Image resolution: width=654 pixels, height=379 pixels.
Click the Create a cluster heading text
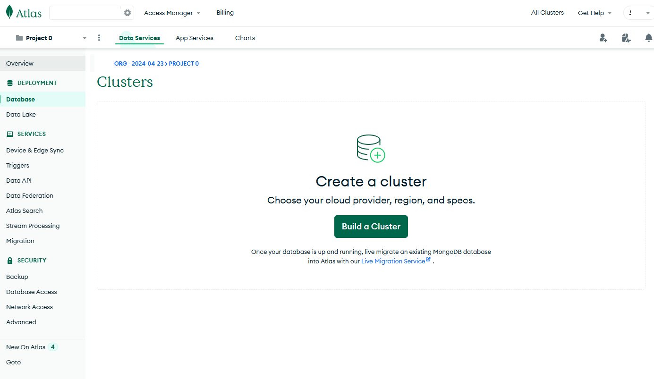tap(371, 181)
